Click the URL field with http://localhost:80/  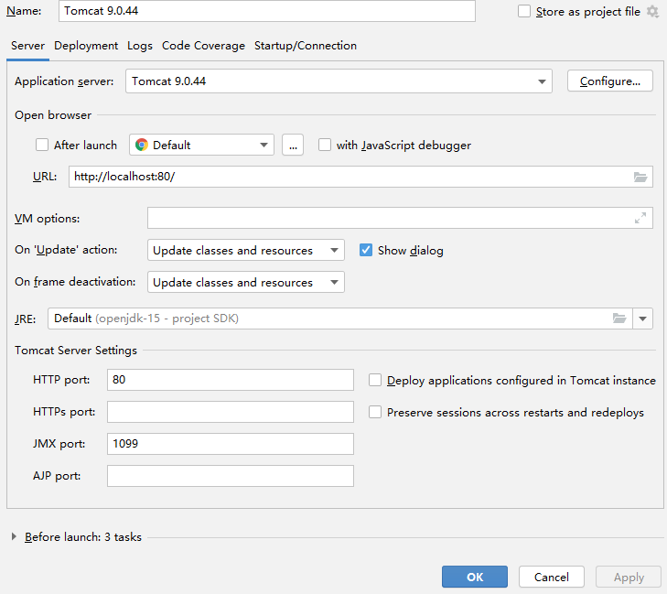pos(360,177)
